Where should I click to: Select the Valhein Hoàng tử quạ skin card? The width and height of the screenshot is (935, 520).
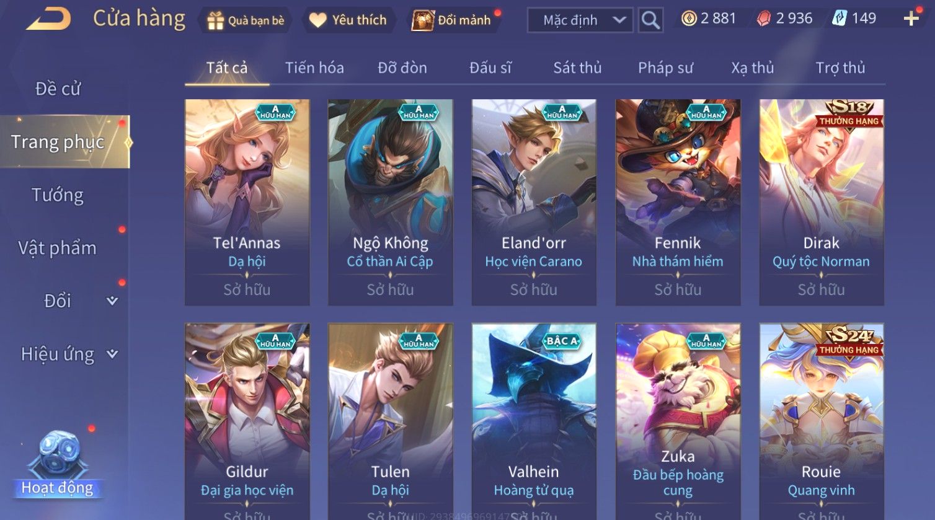click(x=534, y=421)
